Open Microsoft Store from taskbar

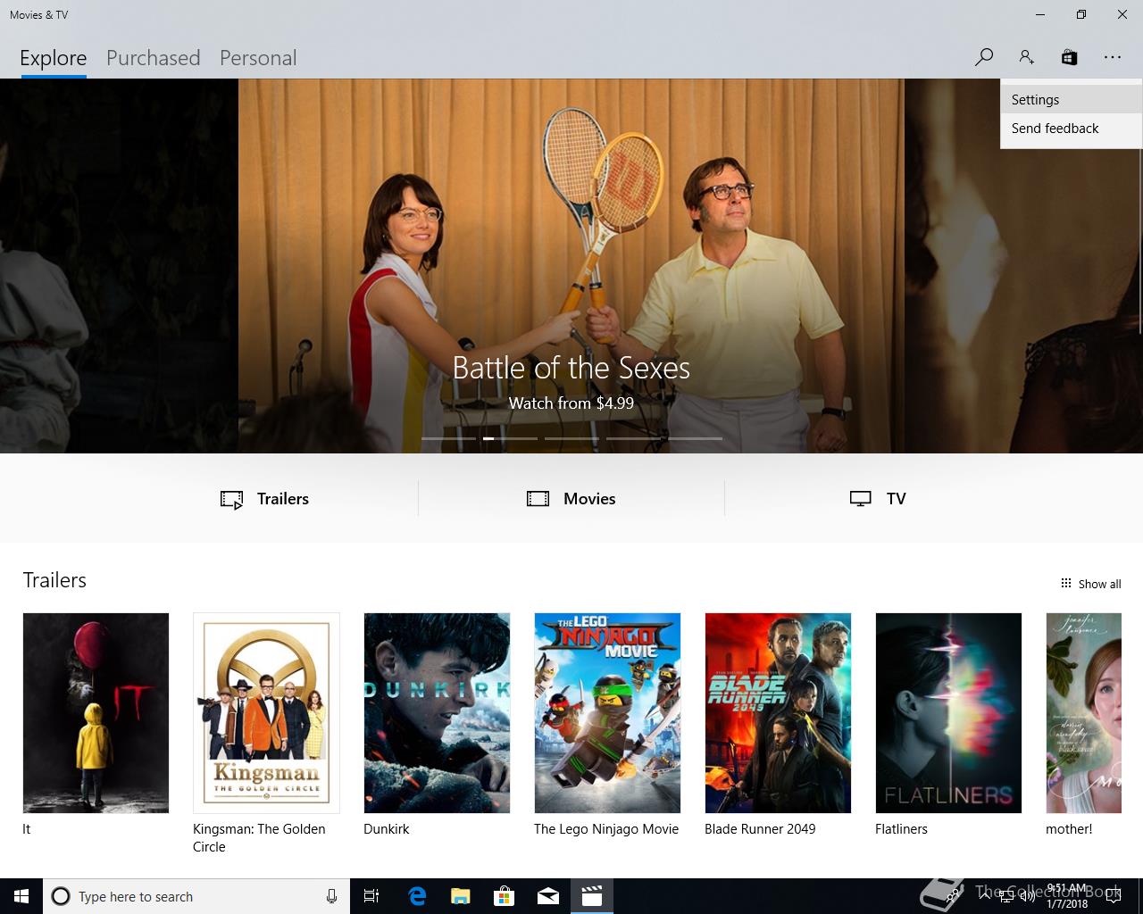point(505,896)
